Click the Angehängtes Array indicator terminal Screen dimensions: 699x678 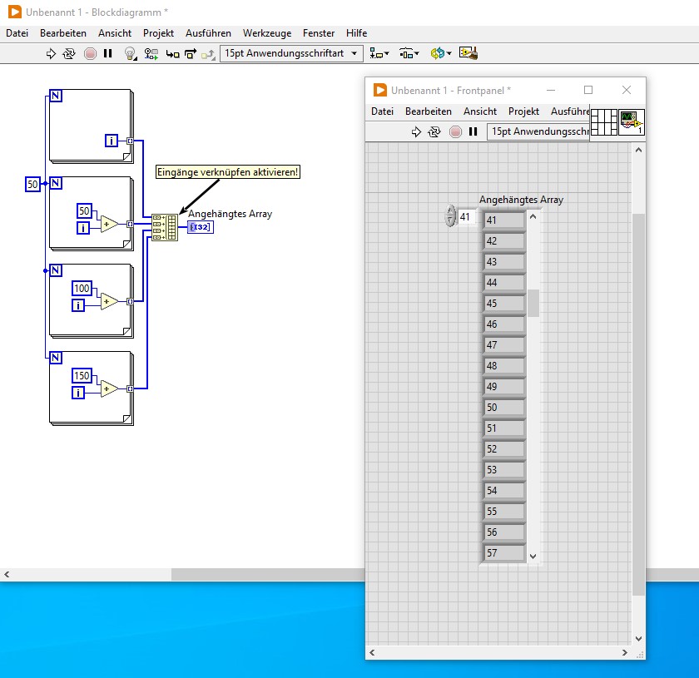pos(200,227)
